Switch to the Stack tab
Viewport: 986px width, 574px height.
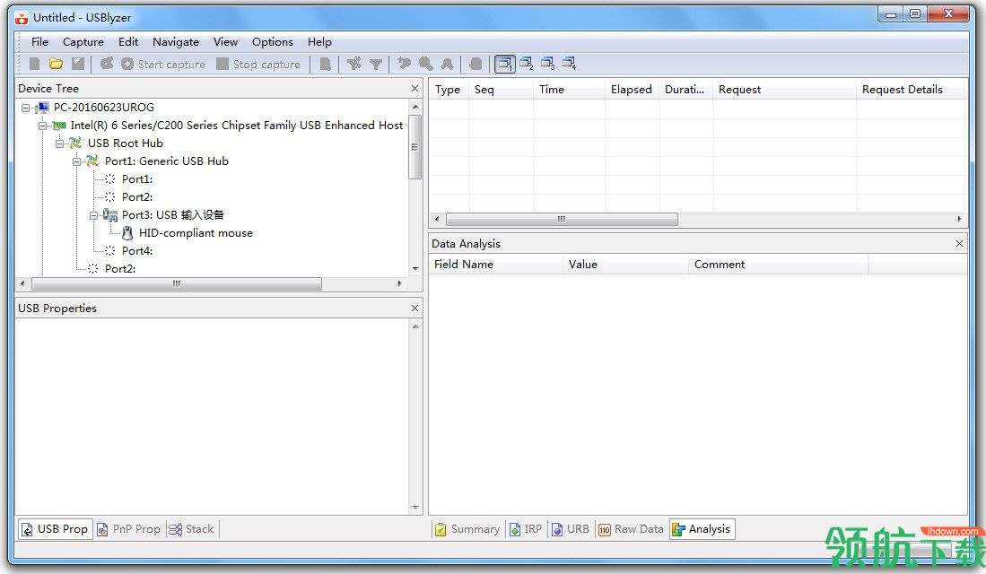click(x=192, y=529)
